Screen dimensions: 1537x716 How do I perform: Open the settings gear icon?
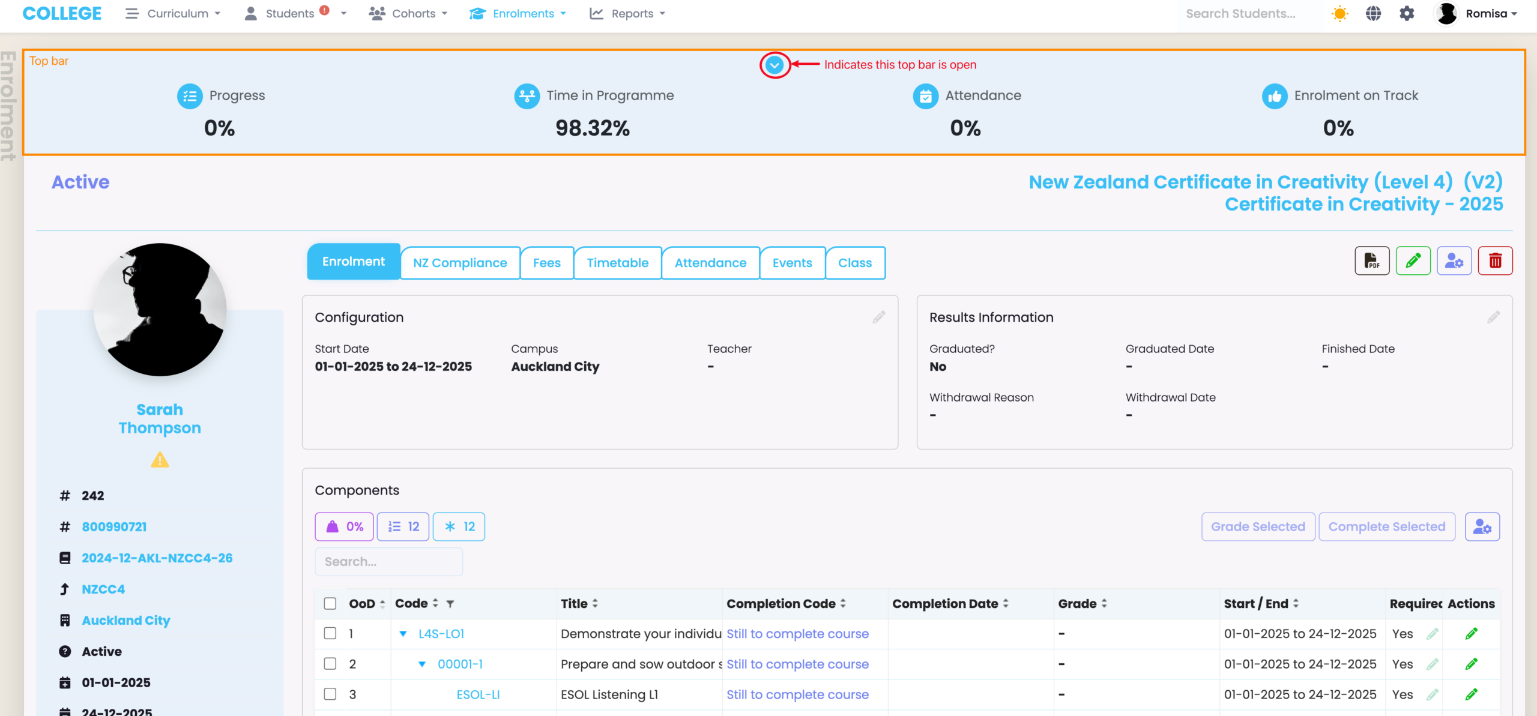coord(1407,13)
